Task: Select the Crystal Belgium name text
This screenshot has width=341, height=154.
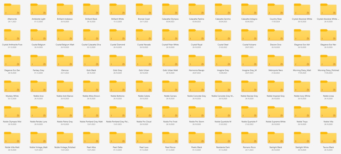Action: pos(38,45)
